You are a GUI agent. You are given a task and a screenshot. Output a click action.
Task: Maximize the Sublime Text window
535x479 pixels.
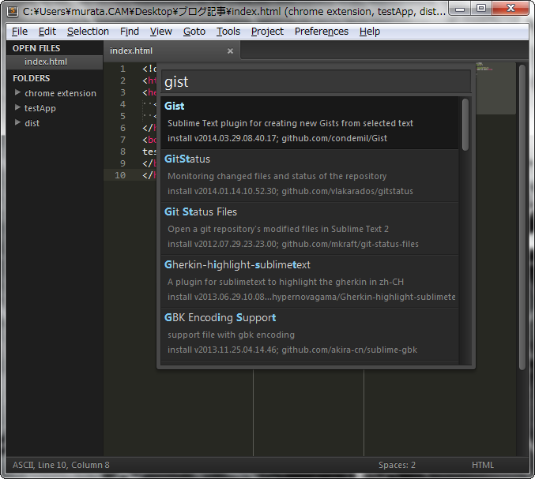point(481,9)
